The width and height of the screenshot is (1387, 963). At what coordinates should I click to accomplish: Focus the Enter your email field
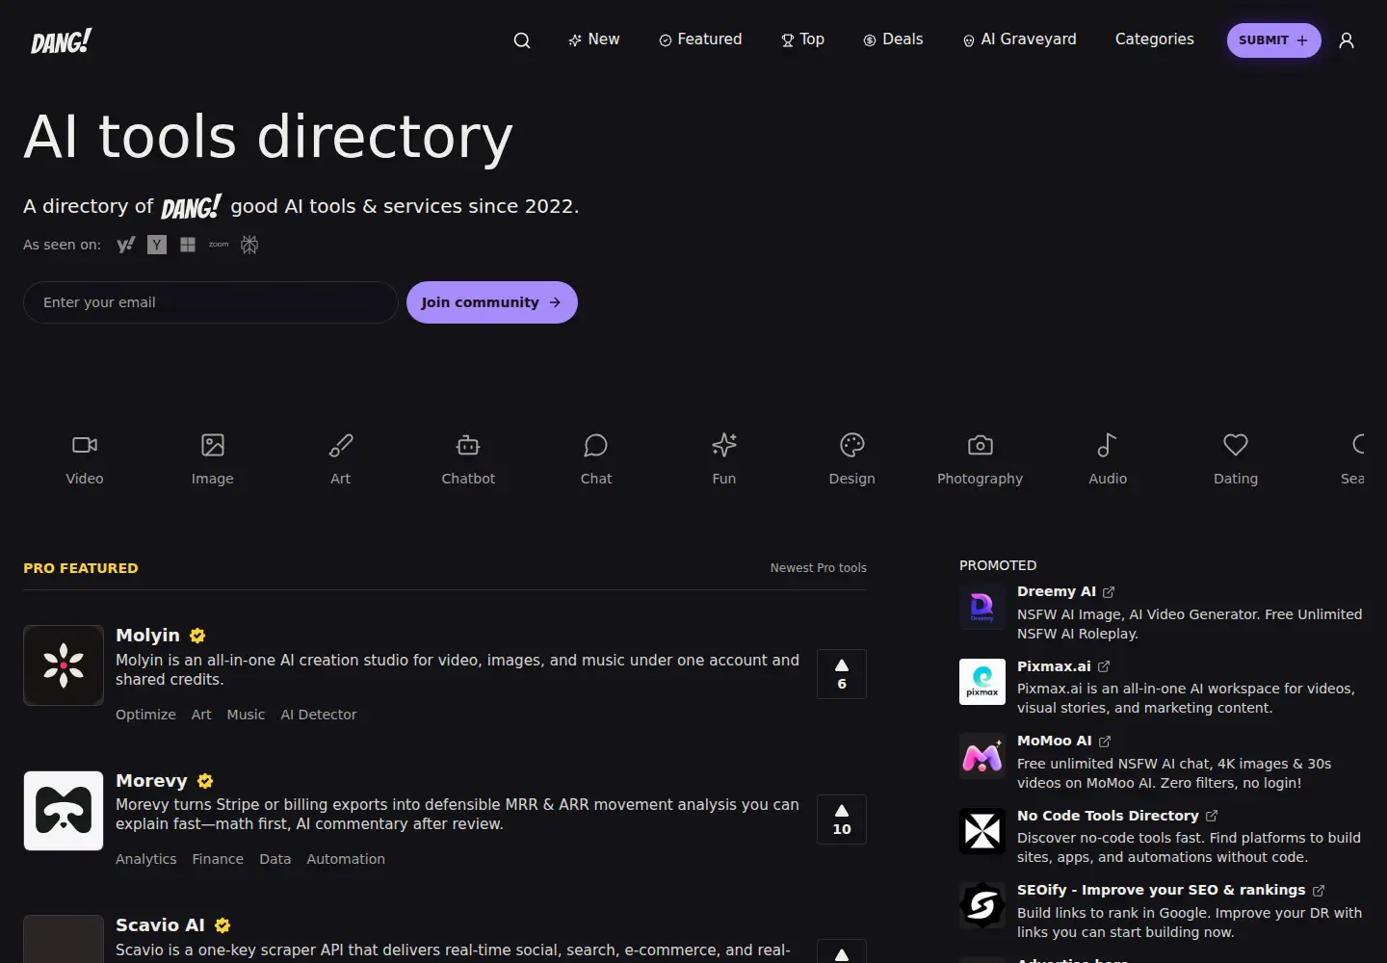211,302
